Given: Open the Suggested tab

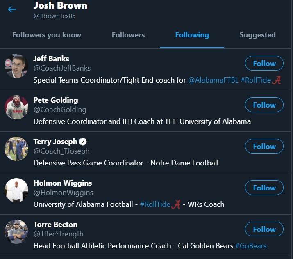Looking at the screenshot, I should pyautogui.click(x=257, y=35).
